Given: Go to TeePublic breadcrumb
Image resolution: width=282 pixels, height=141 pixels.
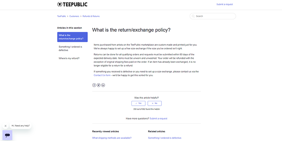Looking at the screenshot, I should 61,16.
